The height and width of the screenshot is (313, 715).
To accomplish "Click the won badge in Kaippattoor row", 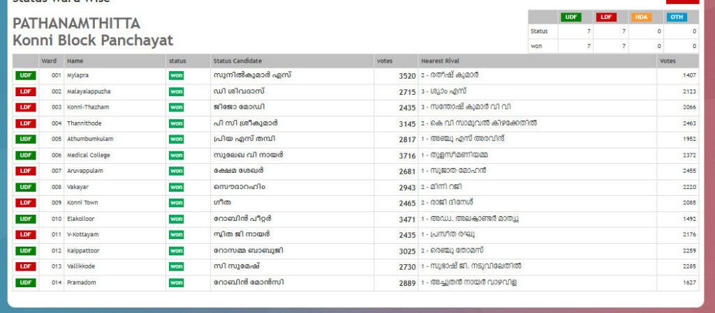I will click(176, 250).
